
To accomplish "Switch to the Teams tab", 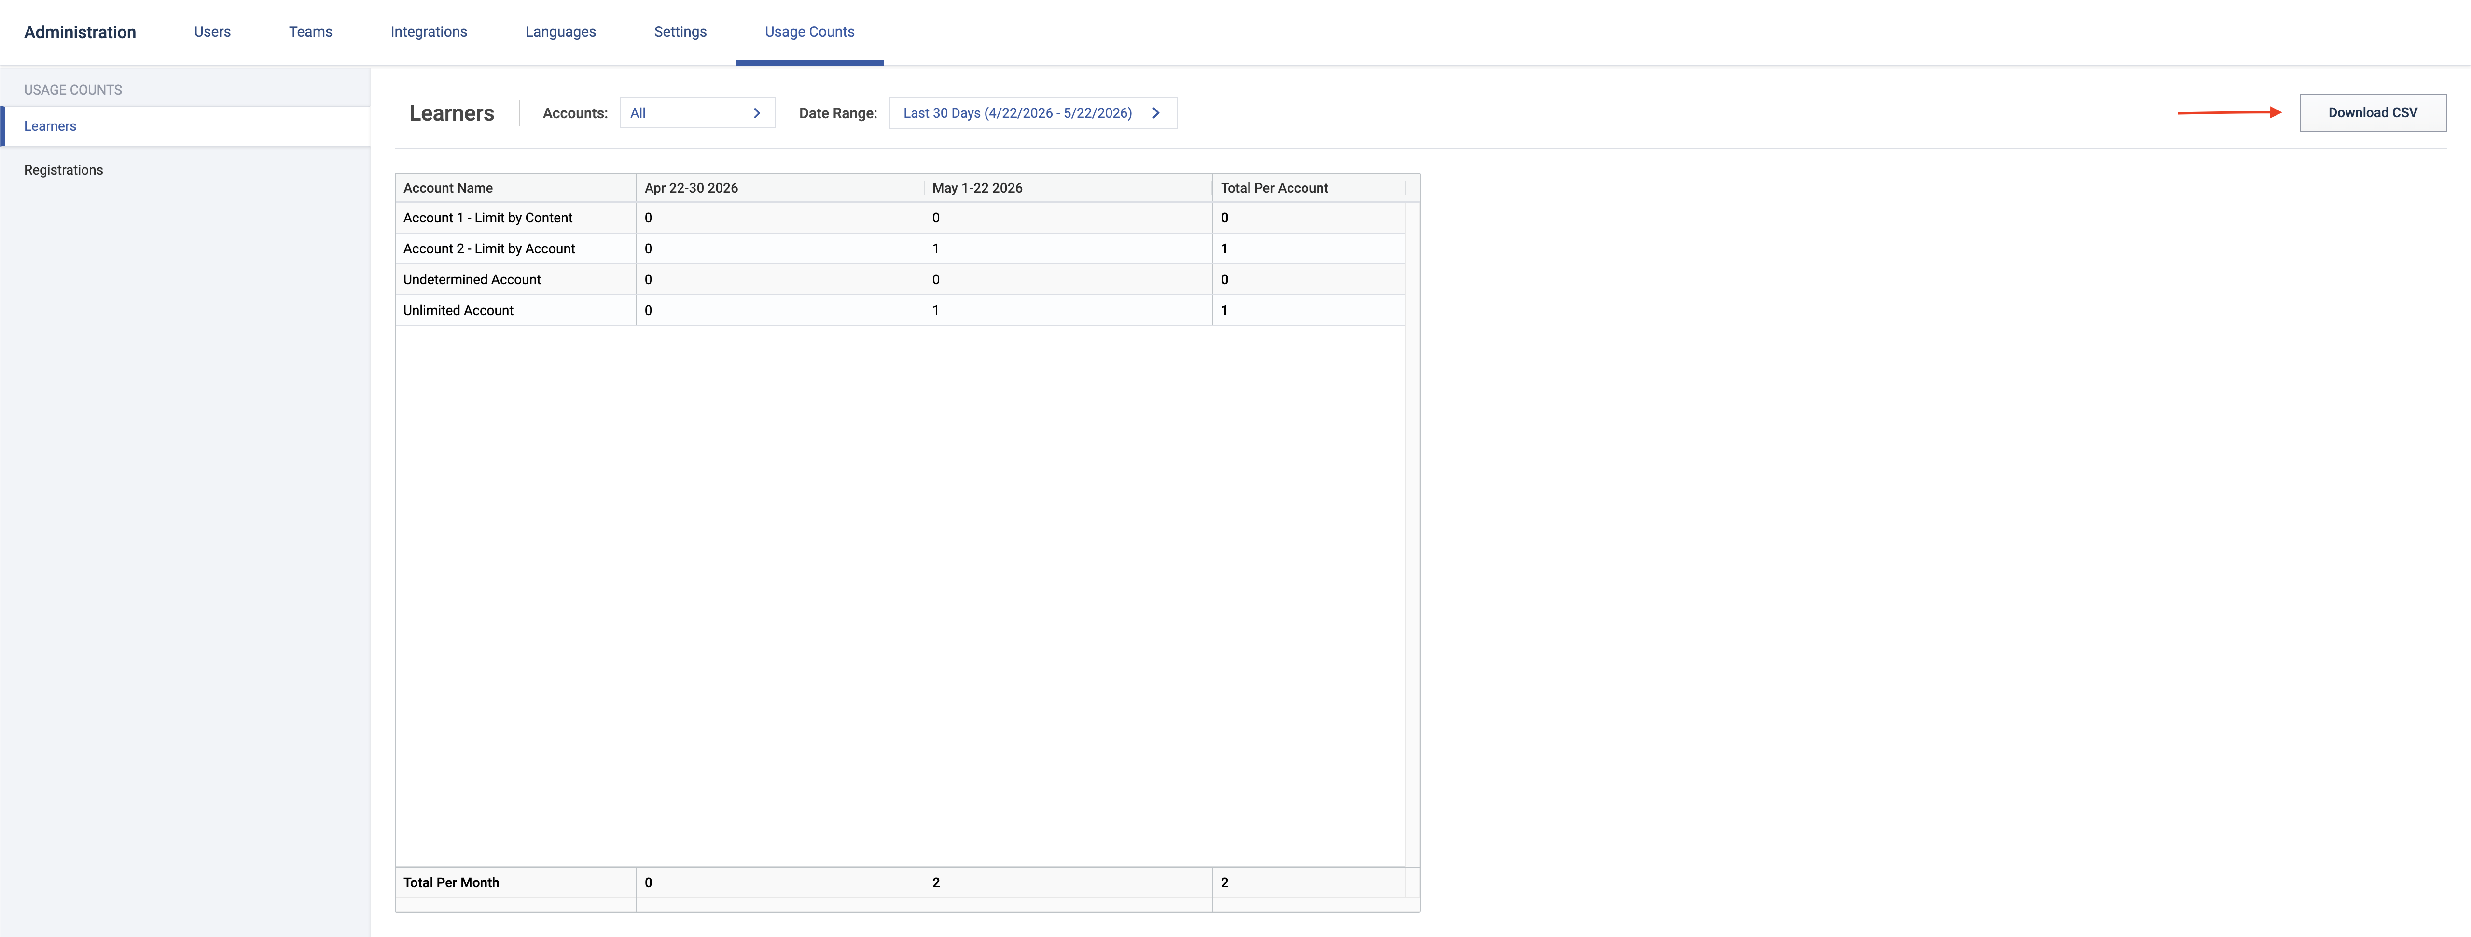I will [311, 32].
